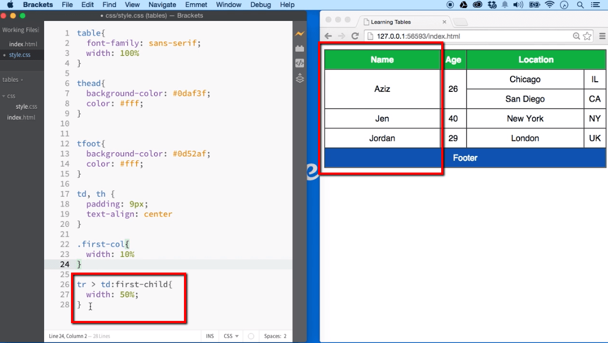Click the layered upload icon in right toolbar

tap(300, 78)
